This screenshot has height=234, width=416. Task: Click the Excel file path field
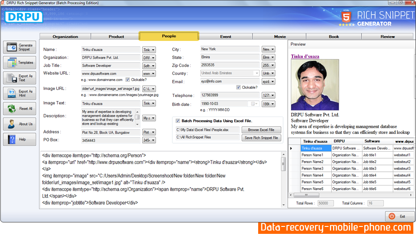tap(207, 130)
